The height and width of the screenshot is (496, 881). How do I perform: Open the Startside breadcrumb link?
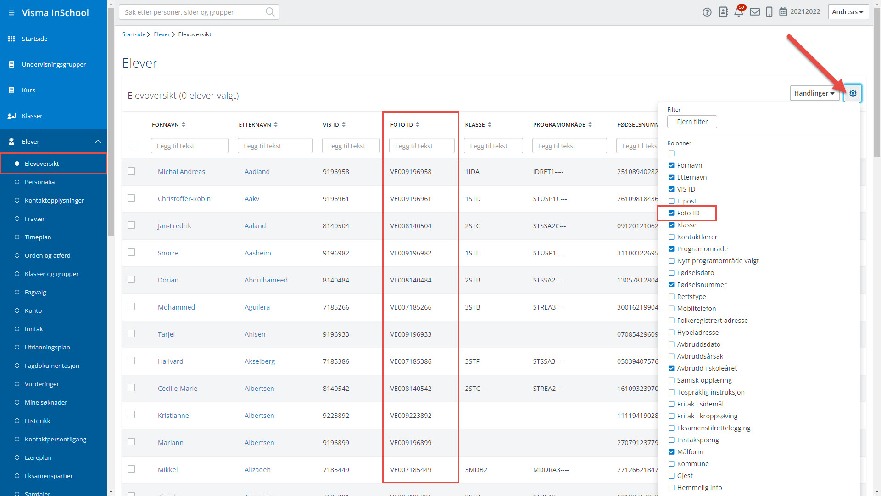134,34
